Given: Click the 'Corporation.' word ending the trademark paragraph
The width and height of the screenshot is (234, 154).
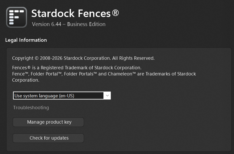Looking at the screenshot, I should tap(26, 80).
